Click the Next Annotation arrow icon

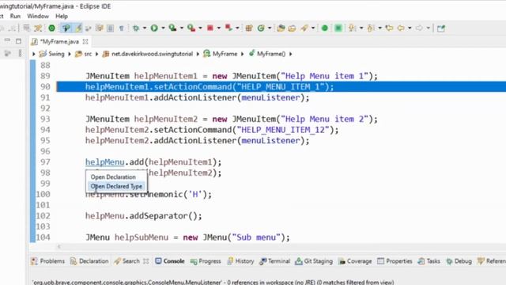352,28
